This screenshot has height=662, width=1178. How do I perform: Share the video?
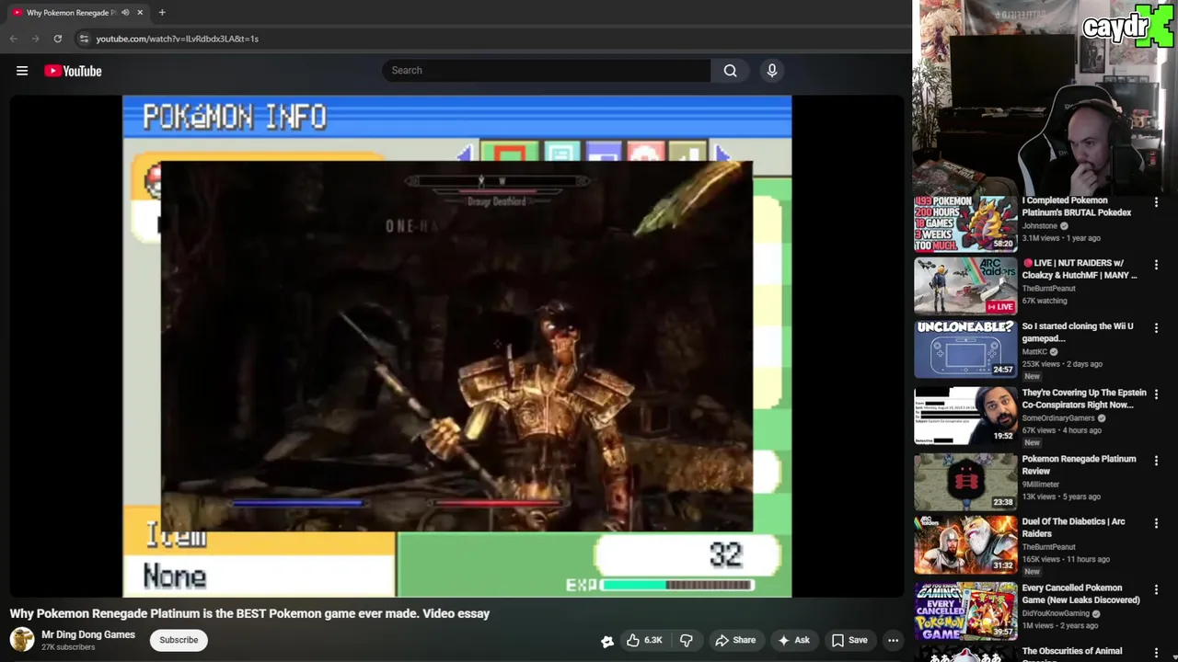pyautogui.click(x=735, y=640)
